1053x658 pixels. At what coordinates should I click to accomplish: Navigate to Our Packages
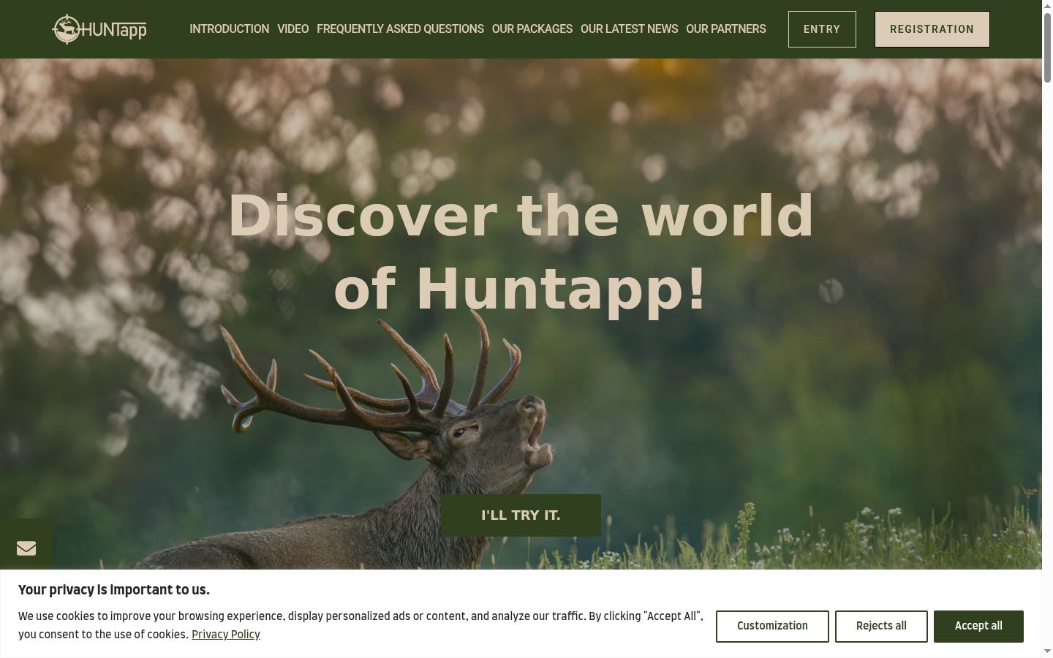pos(532,29)
